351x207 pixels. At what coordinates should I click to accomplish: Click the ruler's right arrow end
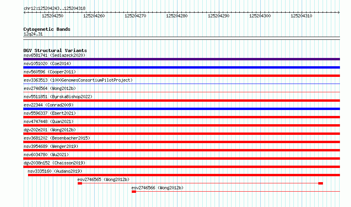pos(339,13)
